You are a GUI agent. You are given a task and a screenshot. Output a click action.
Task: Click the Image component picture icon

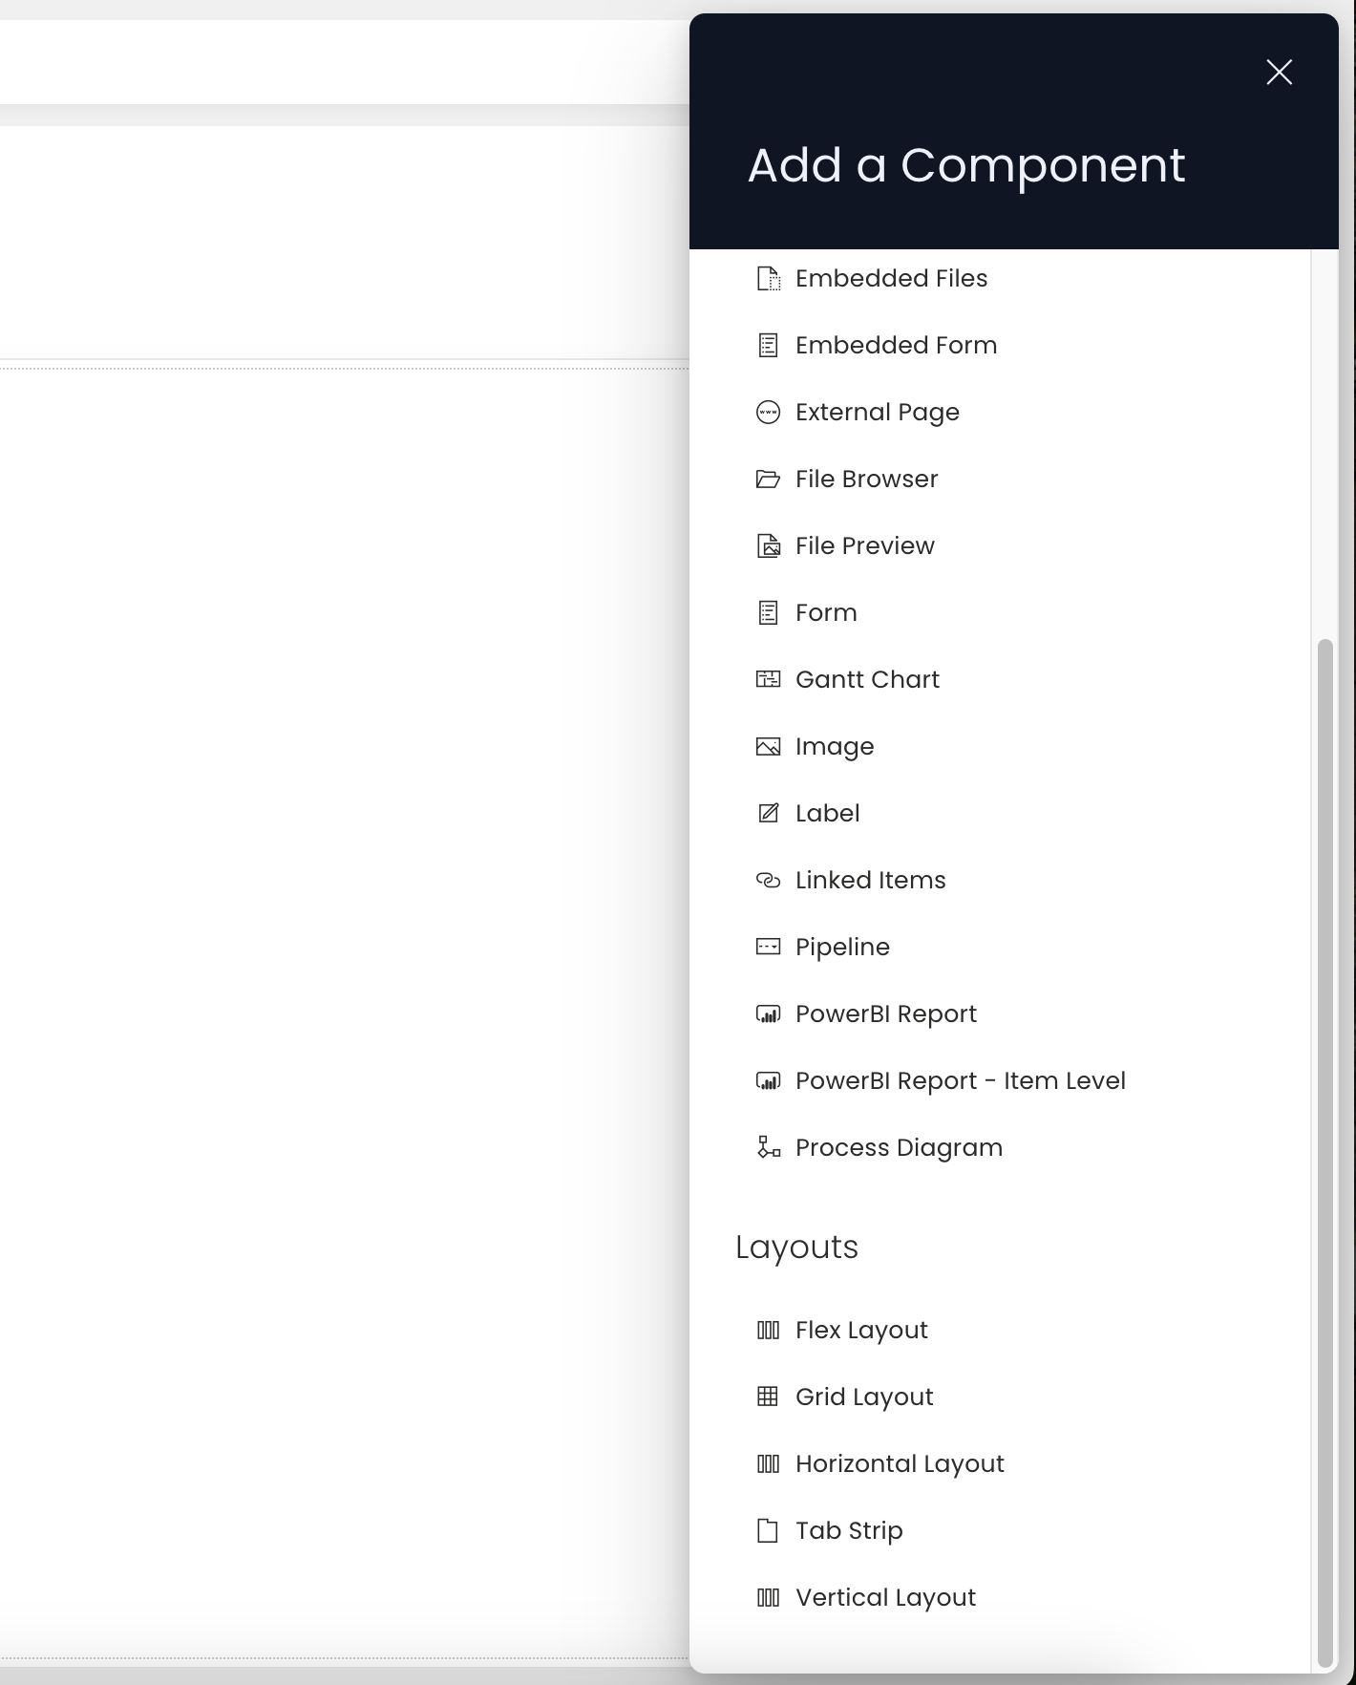[x=768, y=746]
